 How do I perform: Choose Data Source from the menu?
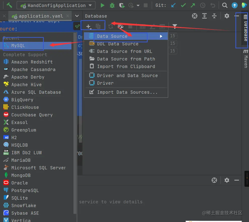[126, 36]
